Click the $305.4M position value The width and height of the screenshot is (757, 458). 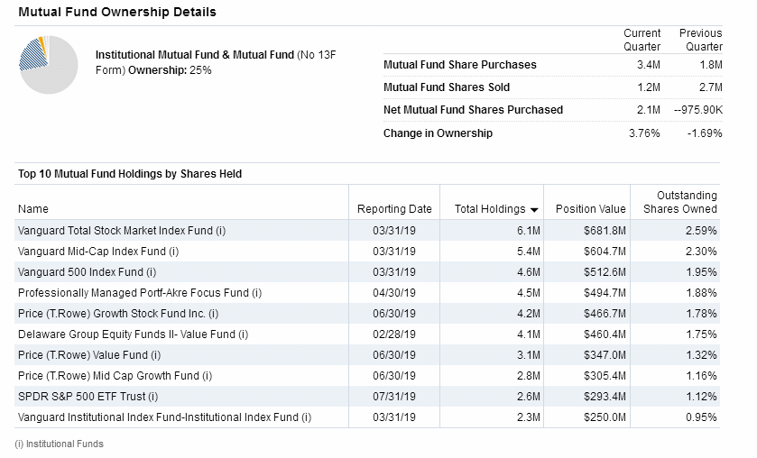pos(605,376)
